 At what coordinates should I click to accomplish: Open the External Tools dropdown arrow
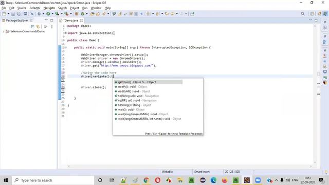(71, 14)
